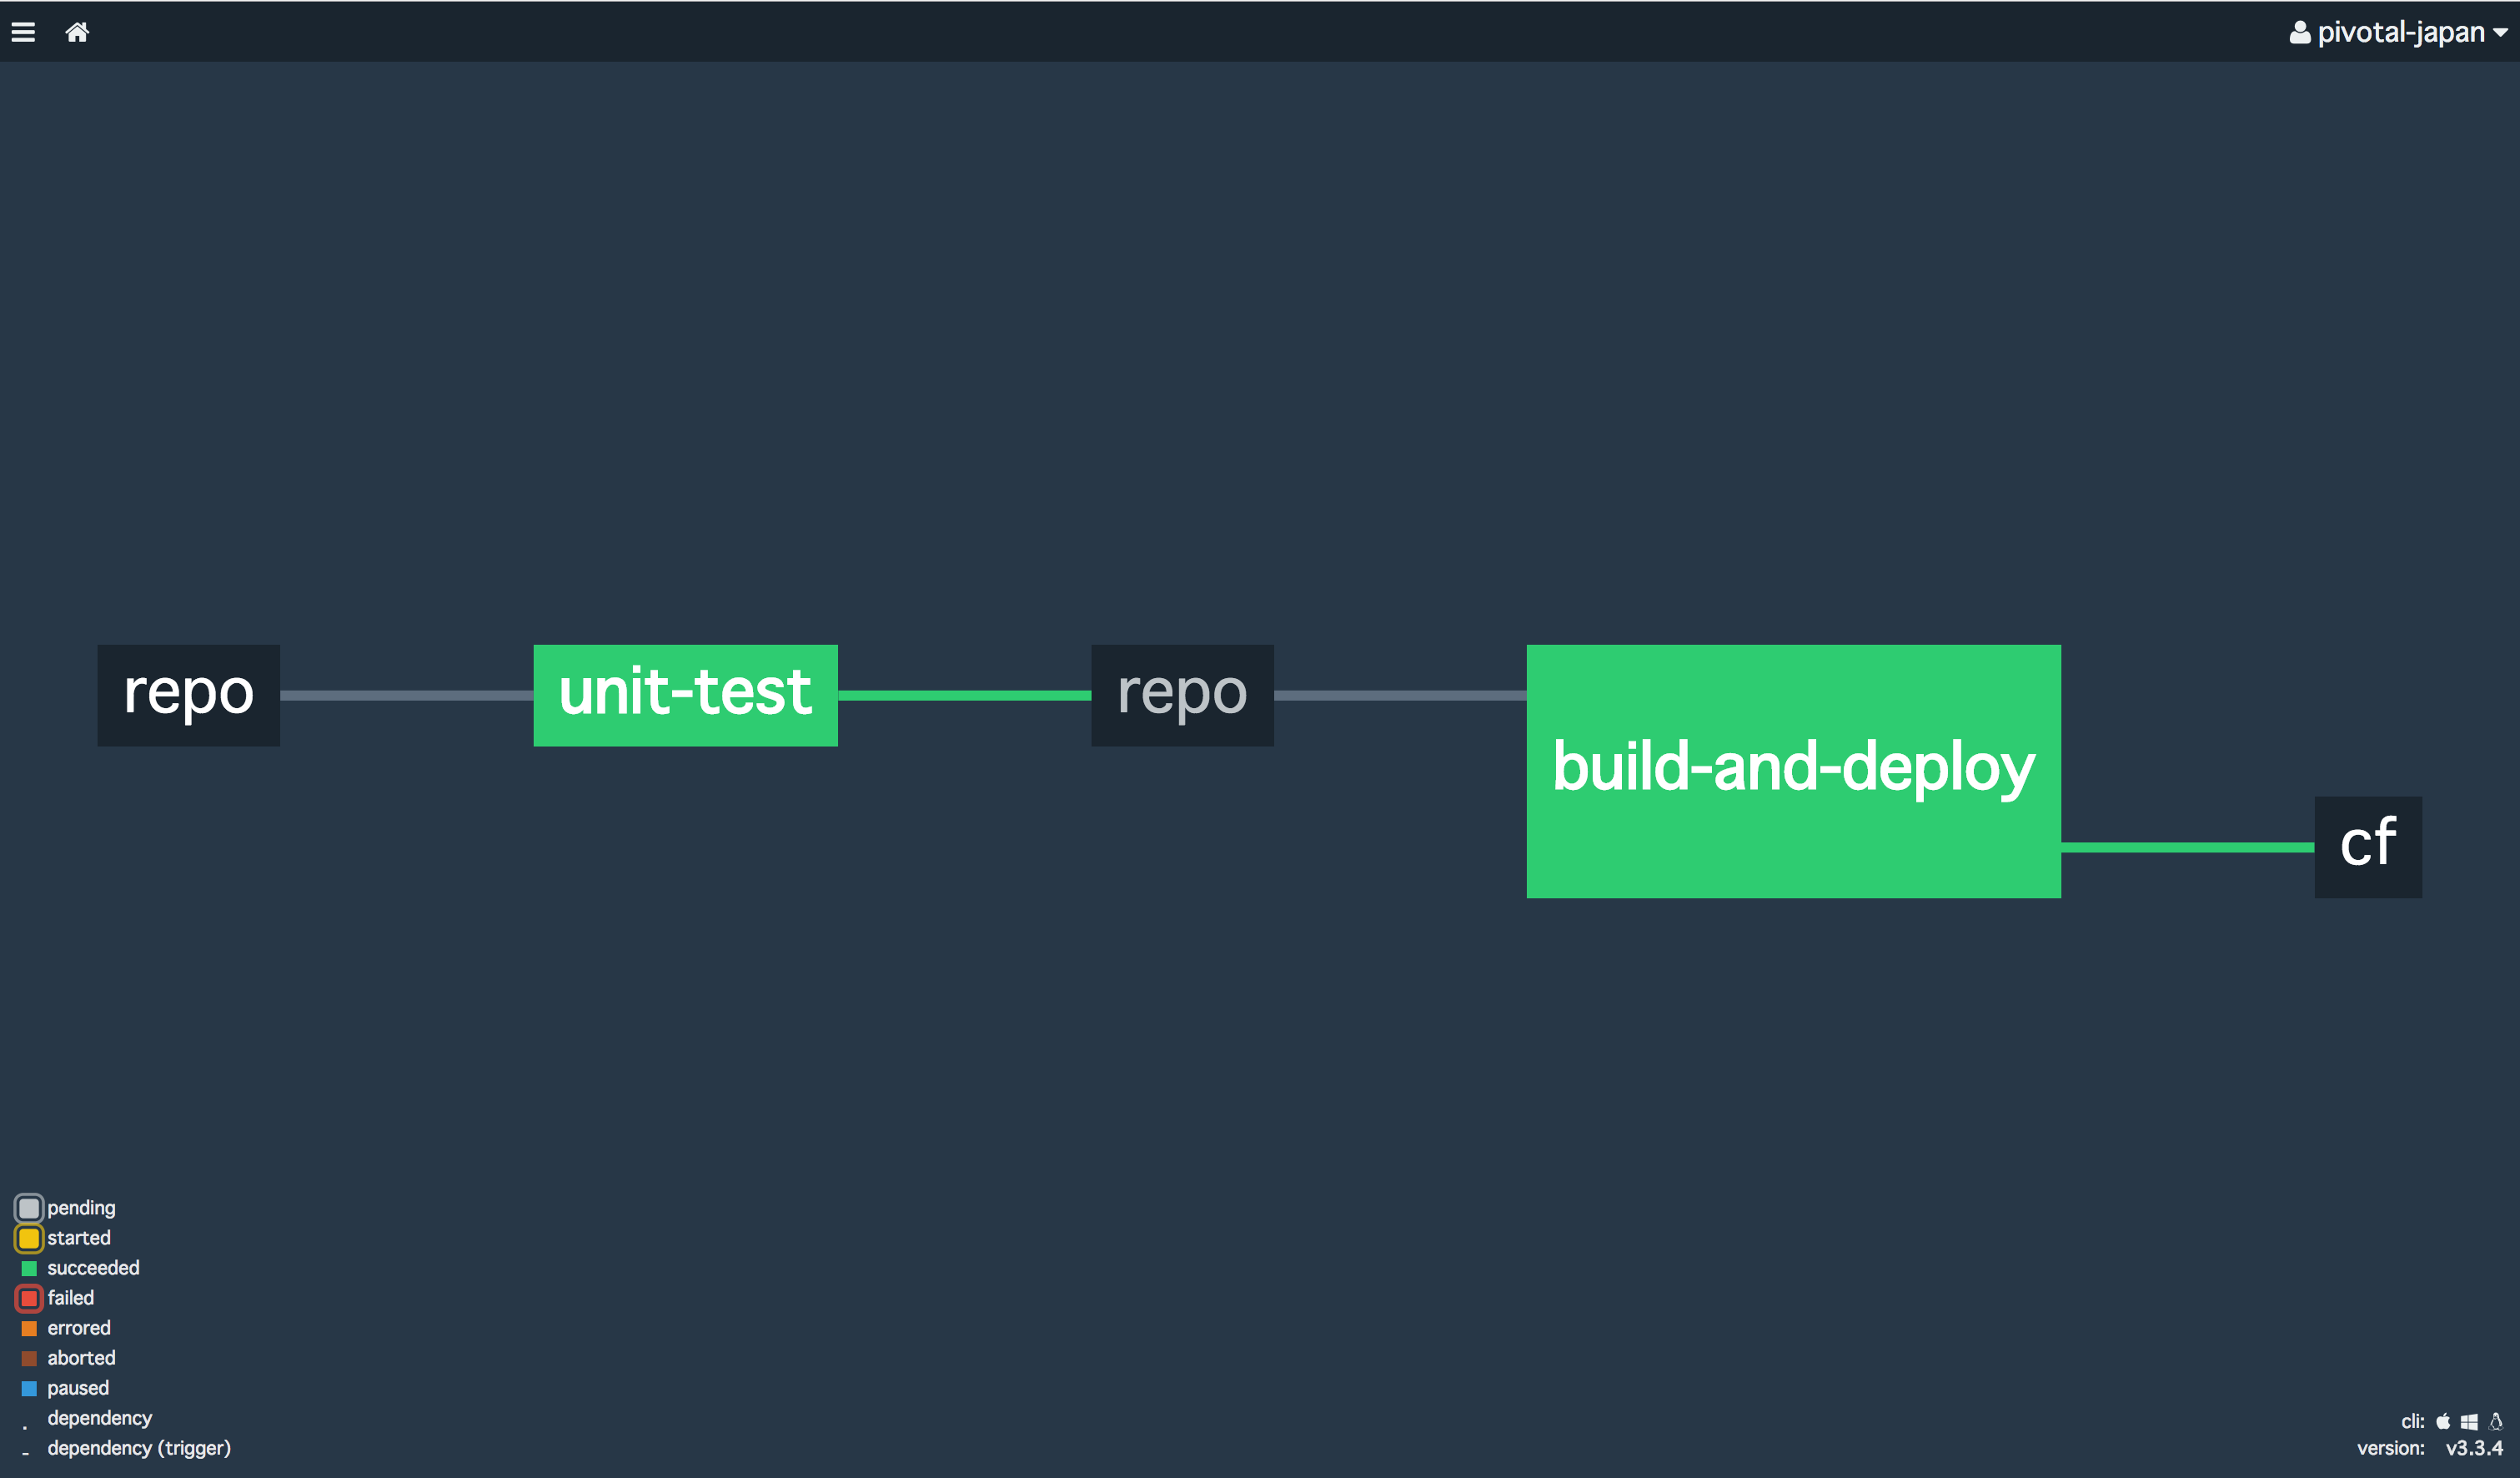The width and height of the screenshot is (2520, 1478).
Task: Click the orange errored legend swatch
Action: coord(29,1328)
